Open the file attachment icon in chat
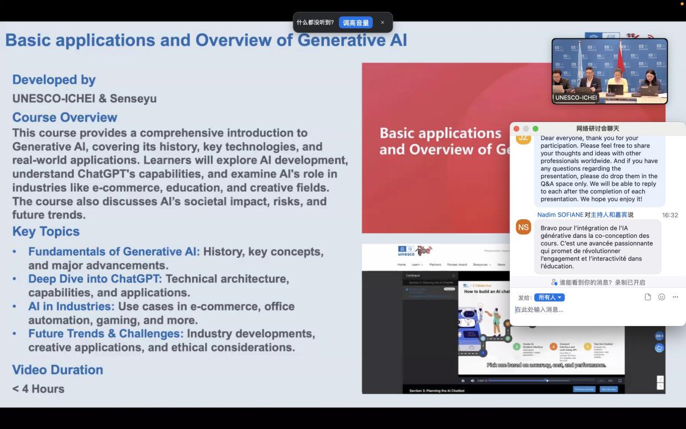The image size is (686, 429). pos(648,297)
